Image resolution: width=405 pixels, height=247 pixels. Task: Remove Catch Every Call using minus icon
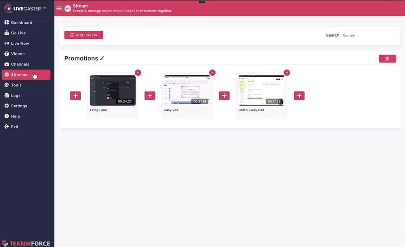pos(287,72)
